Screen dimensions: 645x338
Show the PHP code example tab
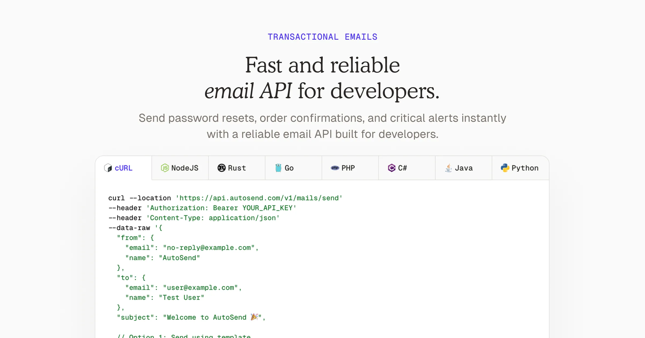348,168
